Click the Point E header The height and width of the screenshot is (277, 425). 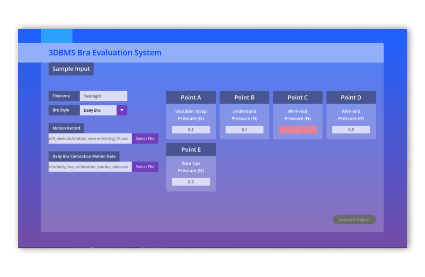click(x=191, y=150)
